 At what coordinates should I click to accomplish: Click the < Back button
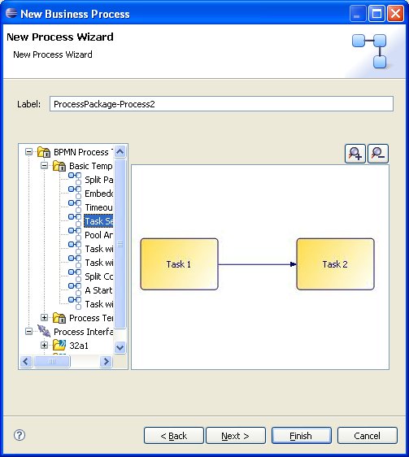point(174,436)
